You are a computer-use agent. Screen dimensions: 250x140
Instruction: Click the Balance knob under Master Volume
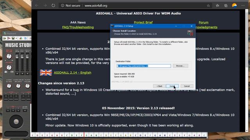9,67
